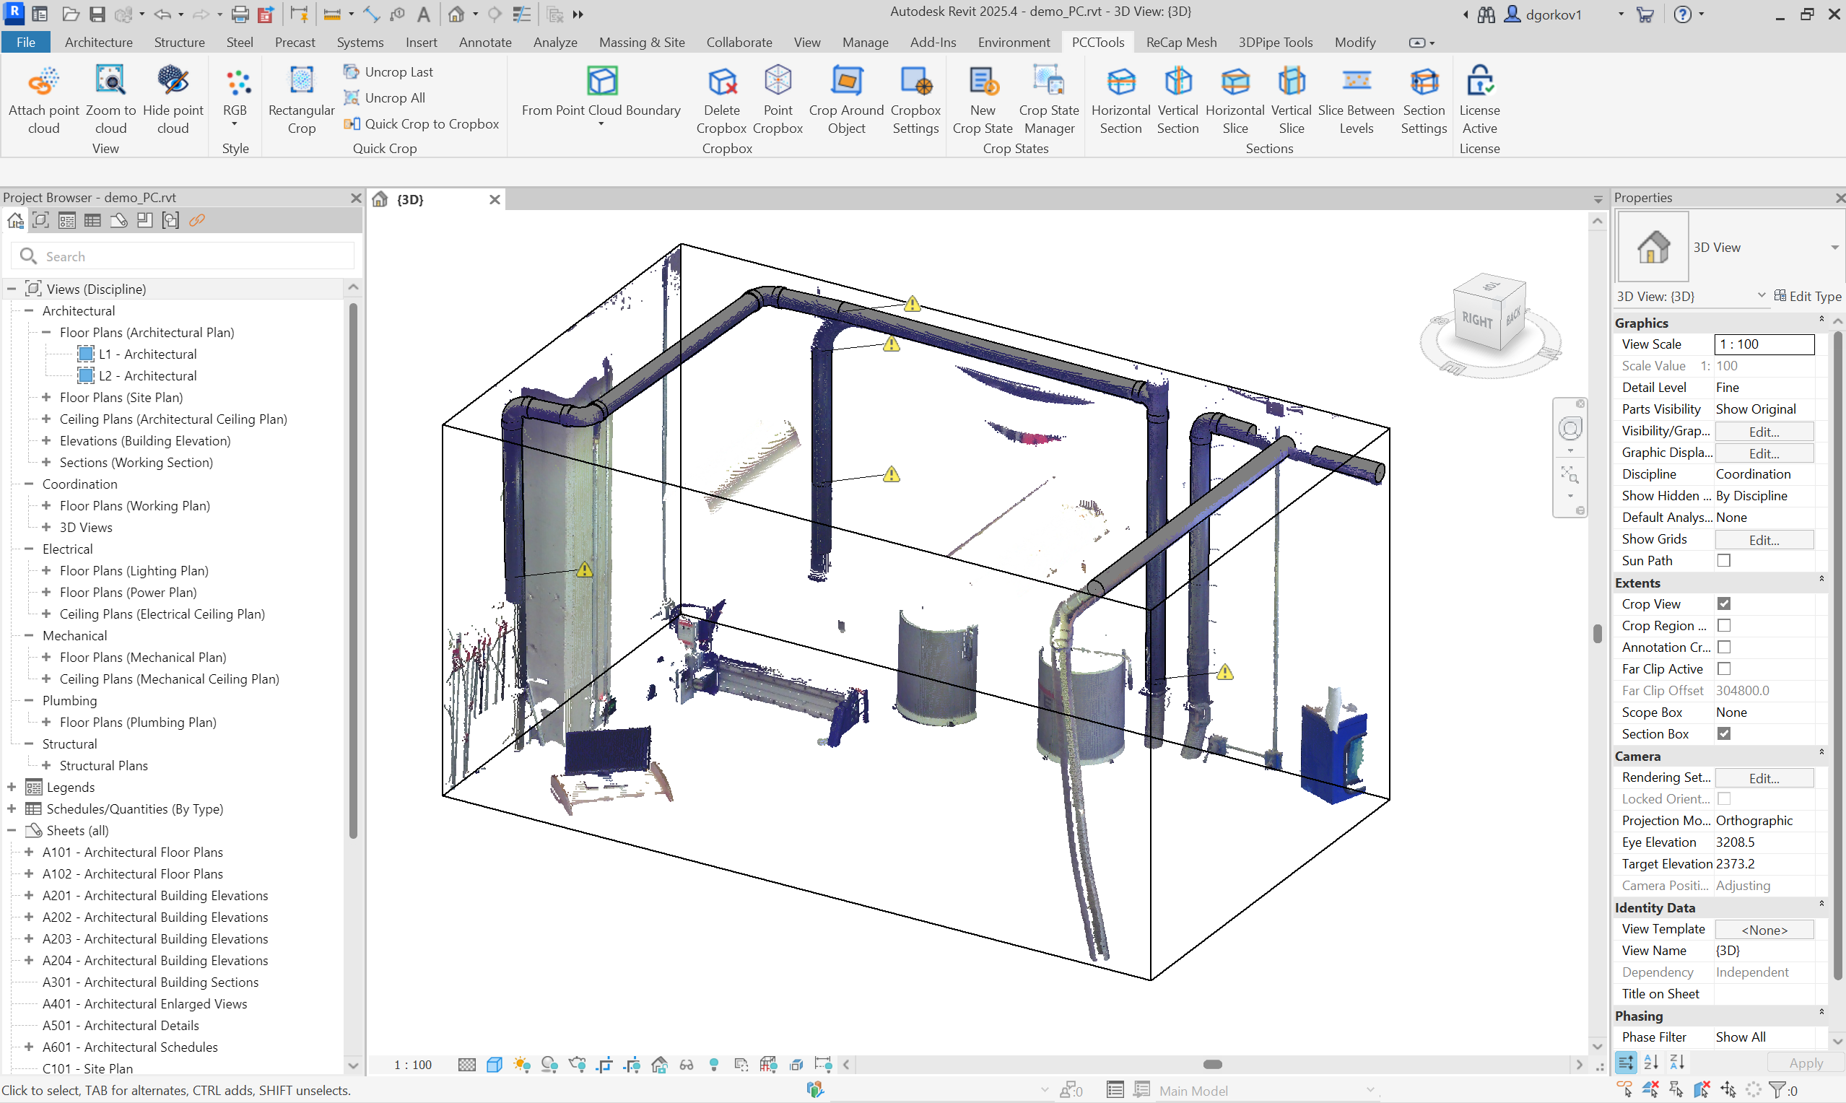Click Uncrop All
1846x1103 pixels.
coord(384,97)
